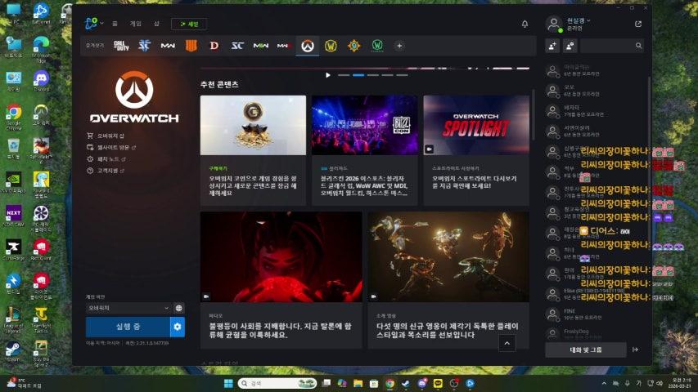Open the Steam desktop shortcut
The image size is (698, 392).
[x=13, y=351]
